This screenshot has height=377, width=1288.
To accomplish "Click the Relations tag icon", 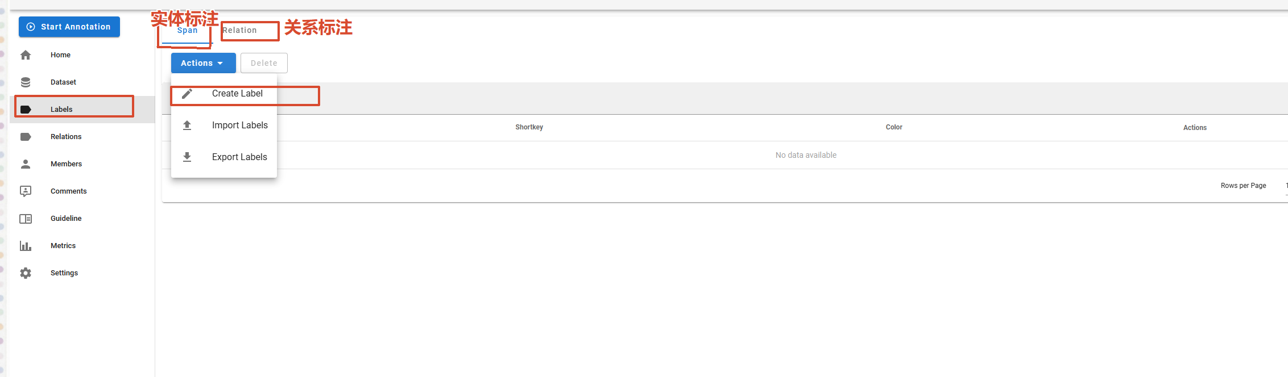I will 26,137.
